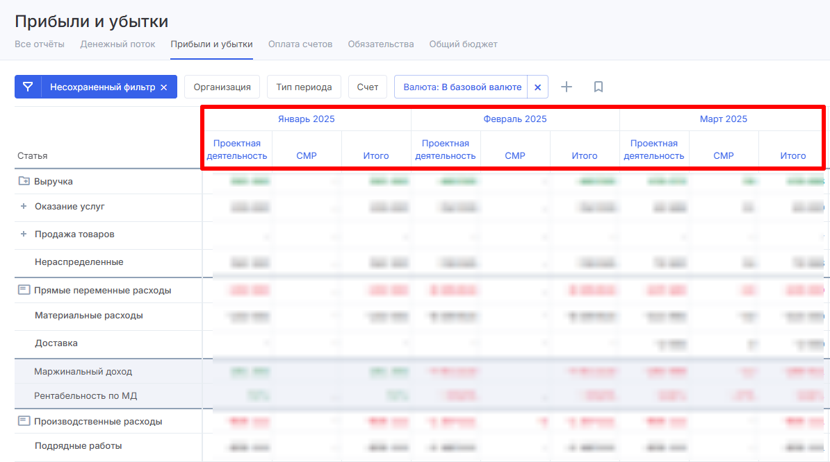Open the Тип периода filter dropdown

tap(304, 87)
